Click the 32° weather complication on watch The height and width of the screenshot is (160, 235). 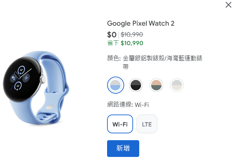click(x=22, y=70)
